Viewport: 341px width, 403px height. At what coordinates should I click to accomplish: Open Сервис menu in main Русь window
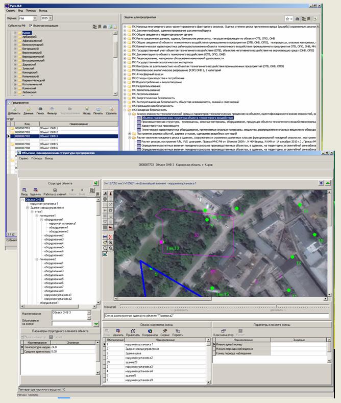(10, 11)
